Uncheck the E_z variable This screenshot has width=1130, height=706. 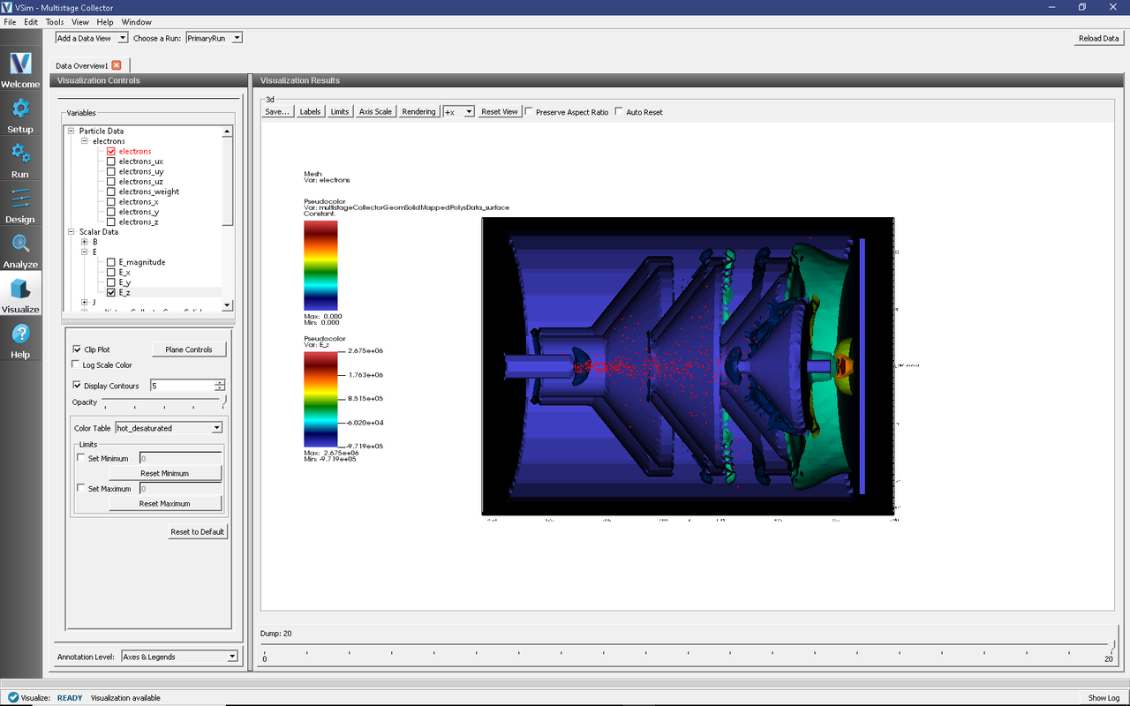(x=110, y=292)
